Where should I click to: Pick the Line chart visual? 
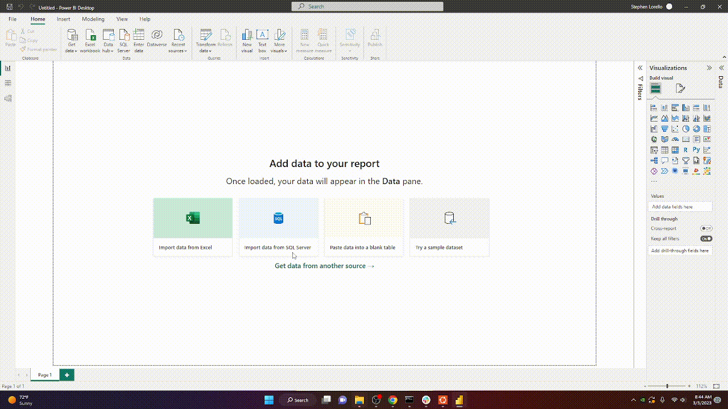pyautogui.click(x=654, y=118)
